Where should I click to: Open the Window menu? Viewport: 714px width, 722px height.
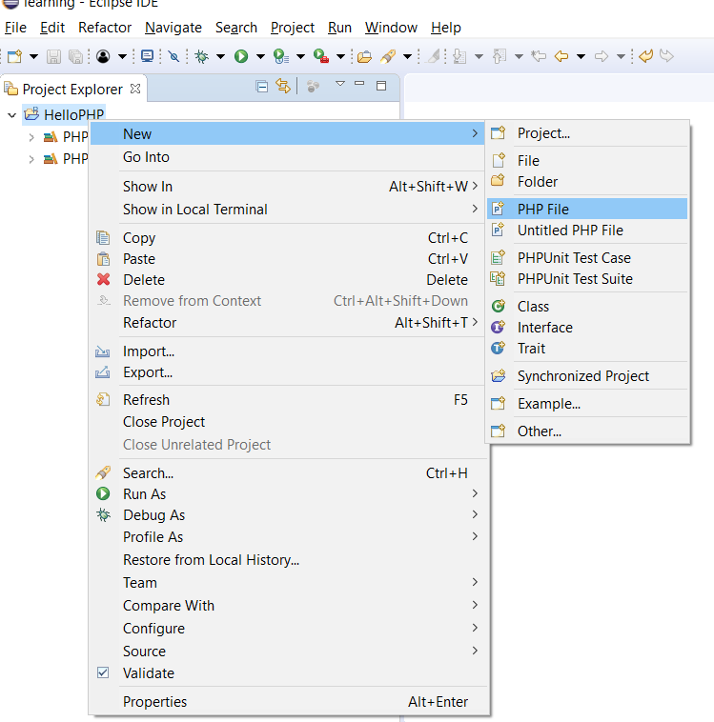391,28
